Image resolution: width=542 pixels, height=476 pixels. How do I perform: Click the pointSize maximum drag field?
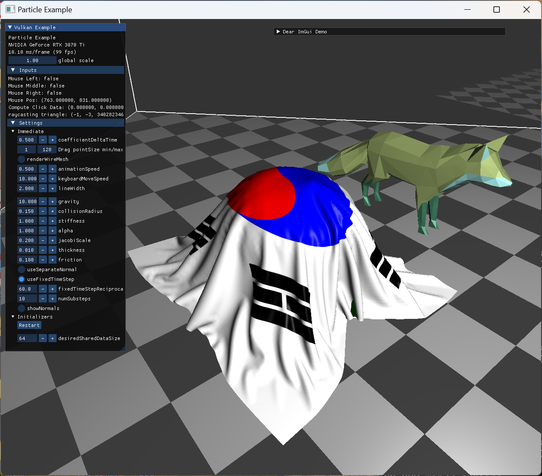coord(47,150)
